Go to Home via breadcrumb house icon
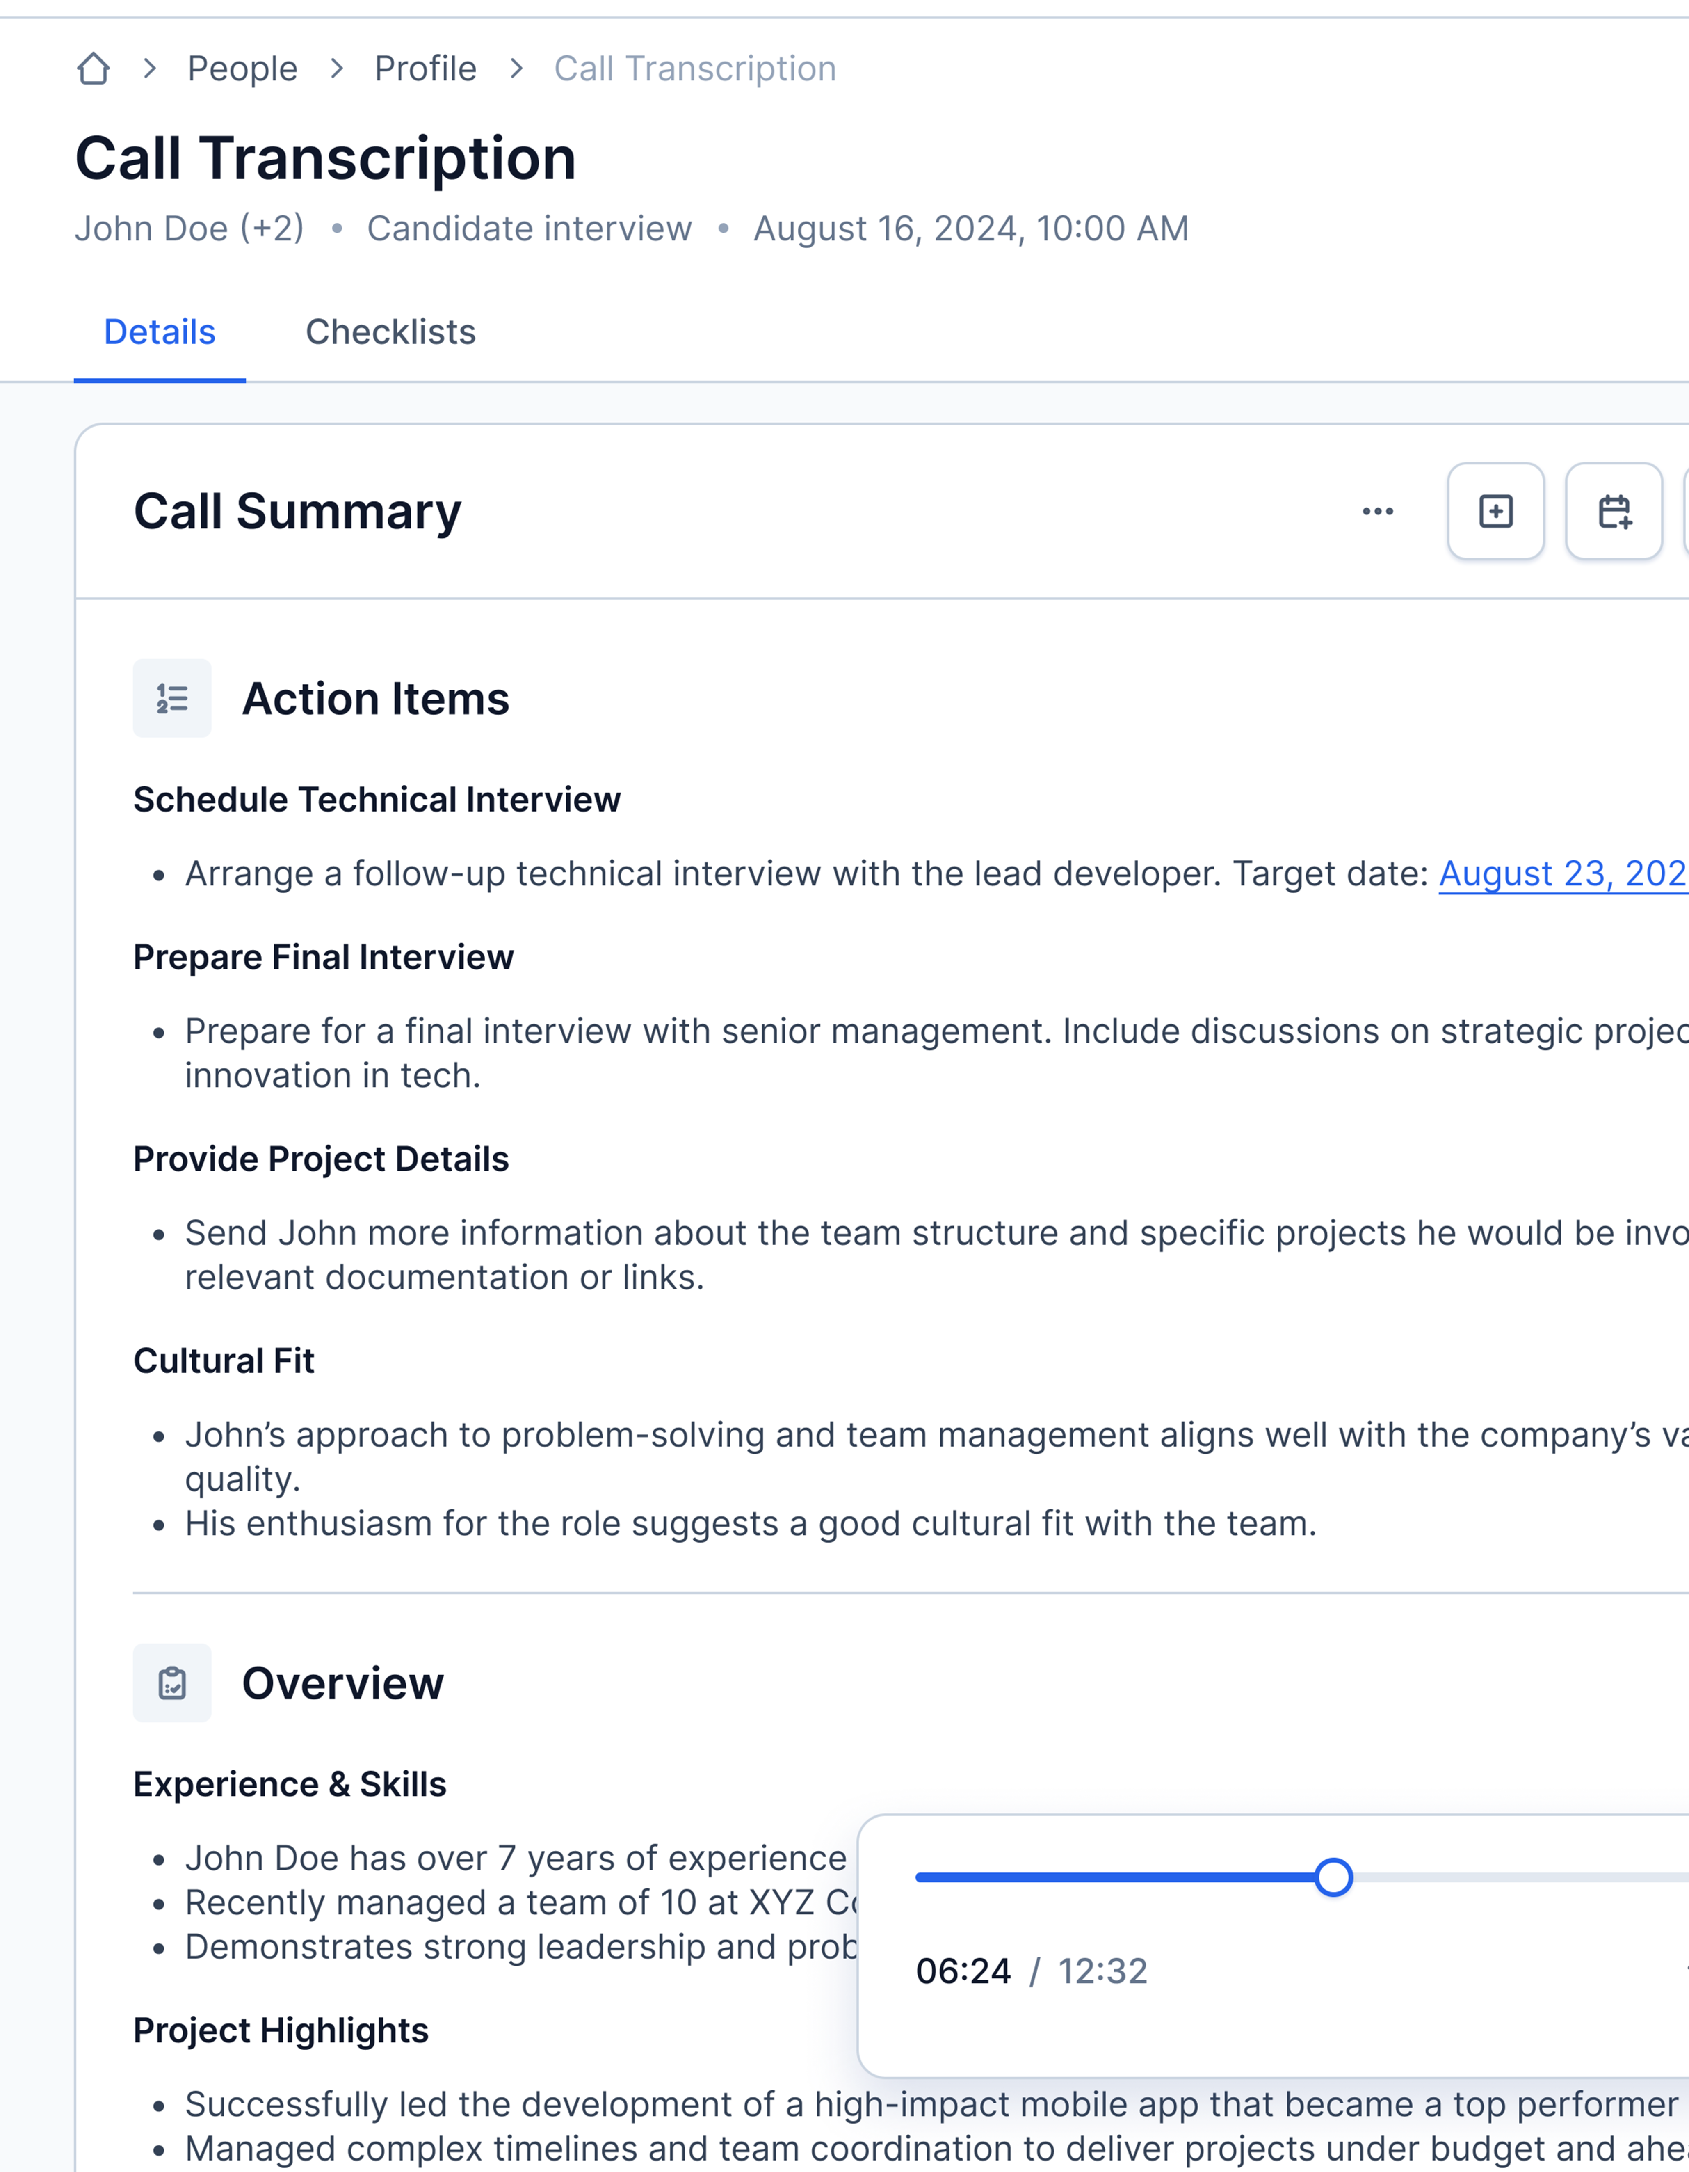Screen dimensions: 1689x2172 (x=94, y=69)
